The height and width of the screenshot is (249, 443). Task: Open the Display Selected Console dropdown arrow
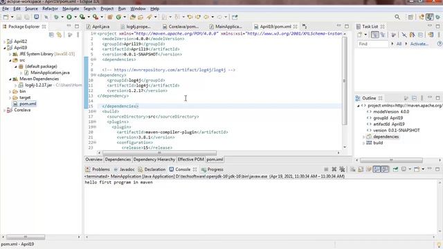(x=410, y=169)
